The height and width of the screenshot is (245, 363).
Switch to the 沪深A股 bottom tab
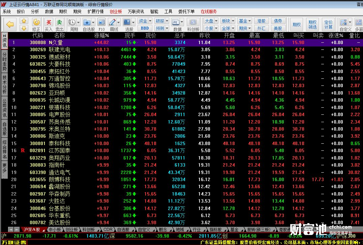[32, 230]
